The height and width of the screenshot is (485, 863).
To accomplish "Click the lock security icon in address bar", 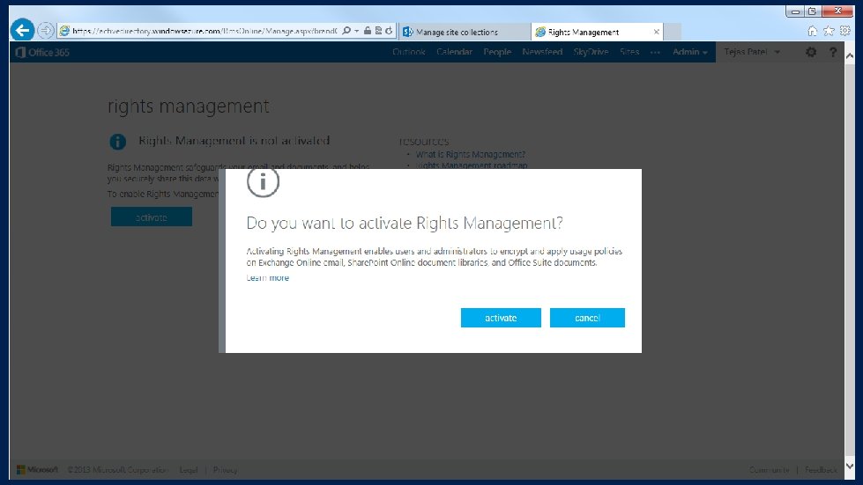I will [367, 31].
